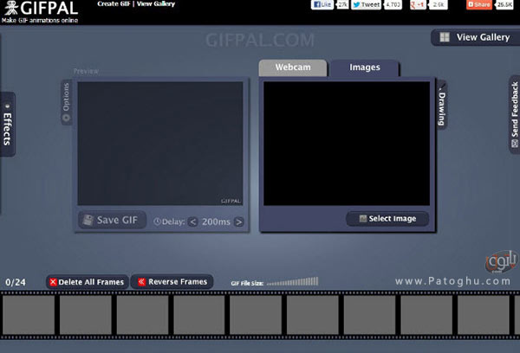Switch to the Webcam tab

pyautogui.click(x=293, y=67)
